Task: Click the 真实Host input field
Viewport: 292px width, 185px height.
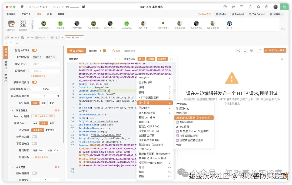Action: pyautogui.click(x=45, y=64)
